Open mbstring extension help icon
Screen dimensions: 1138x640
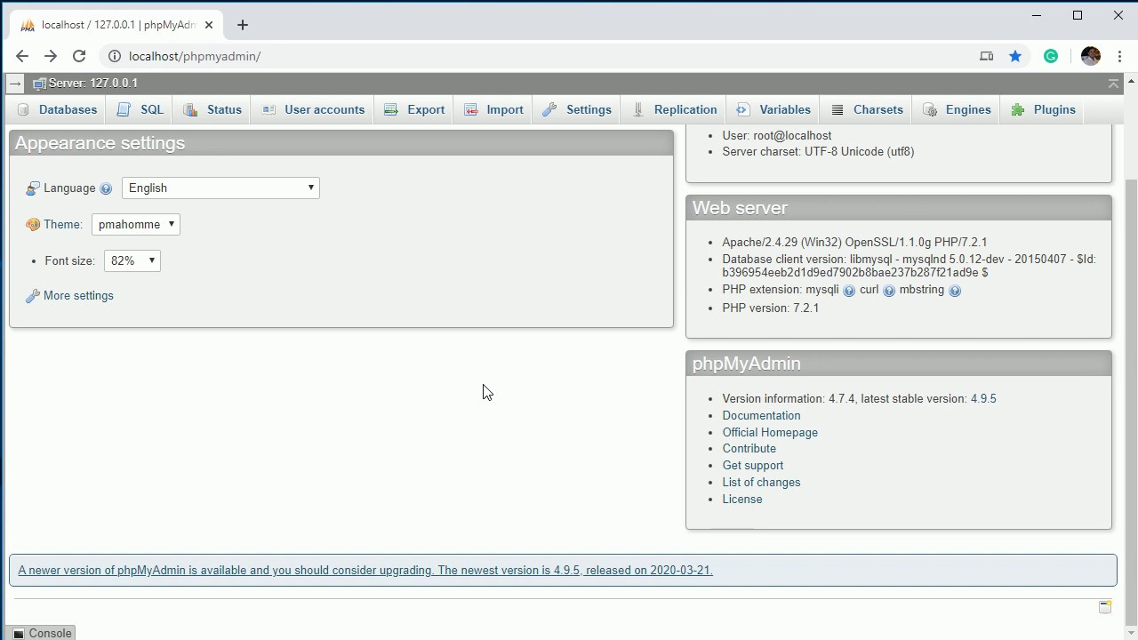(x=955, y=291)
